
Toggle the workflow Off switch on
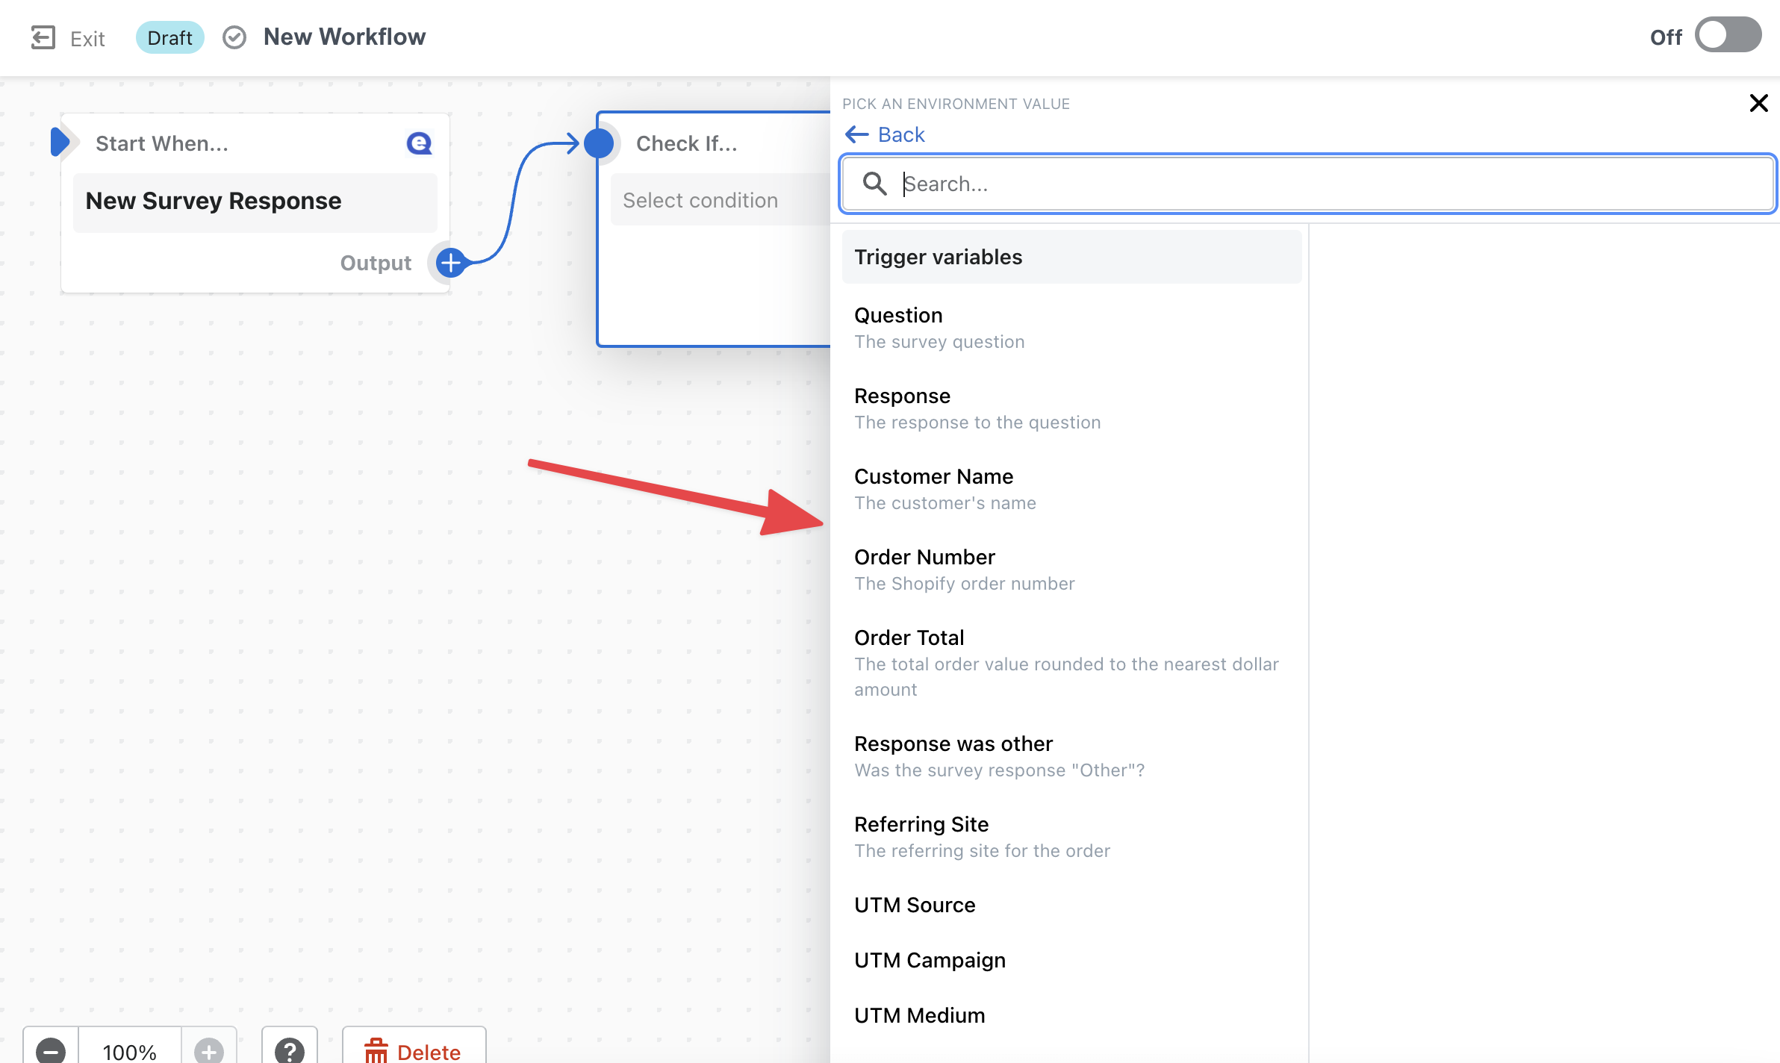(1728, 36)
